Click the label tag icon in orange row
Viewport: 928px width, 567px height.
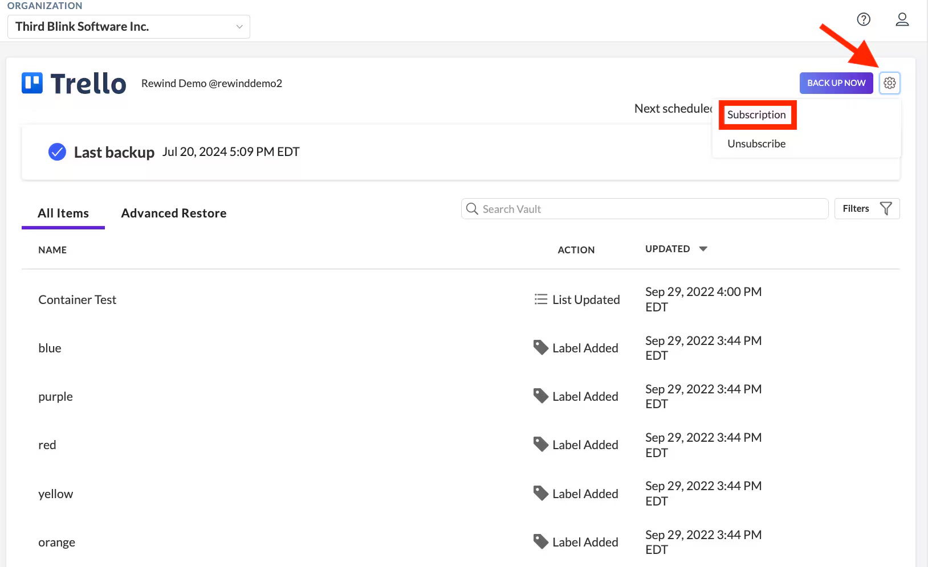(x=540, y=541)
